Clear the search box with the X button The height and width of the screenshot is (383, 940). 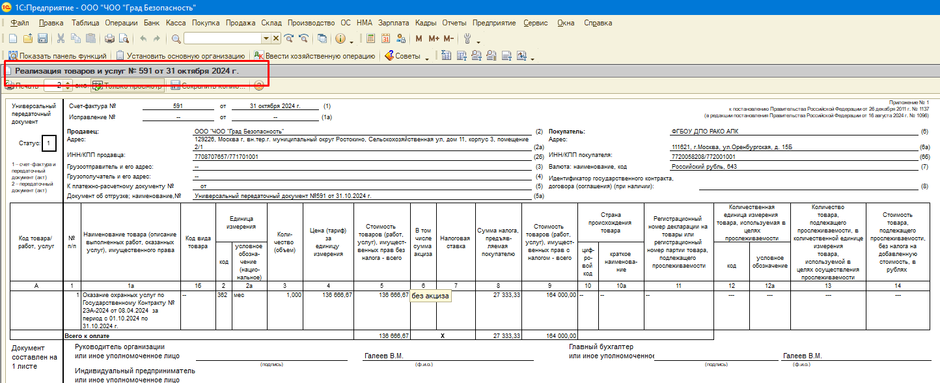point(276,38)
